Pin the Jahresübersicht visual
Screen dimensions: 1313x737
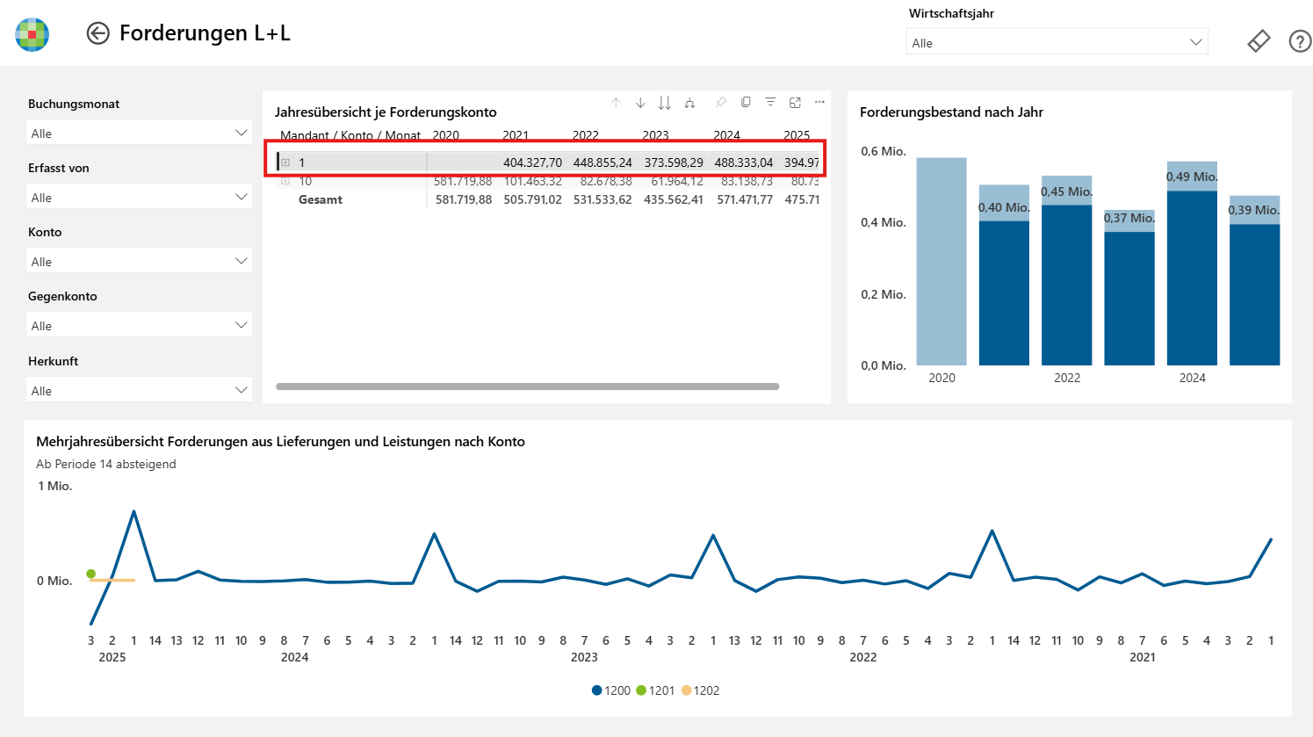click(x=721, y=103)
